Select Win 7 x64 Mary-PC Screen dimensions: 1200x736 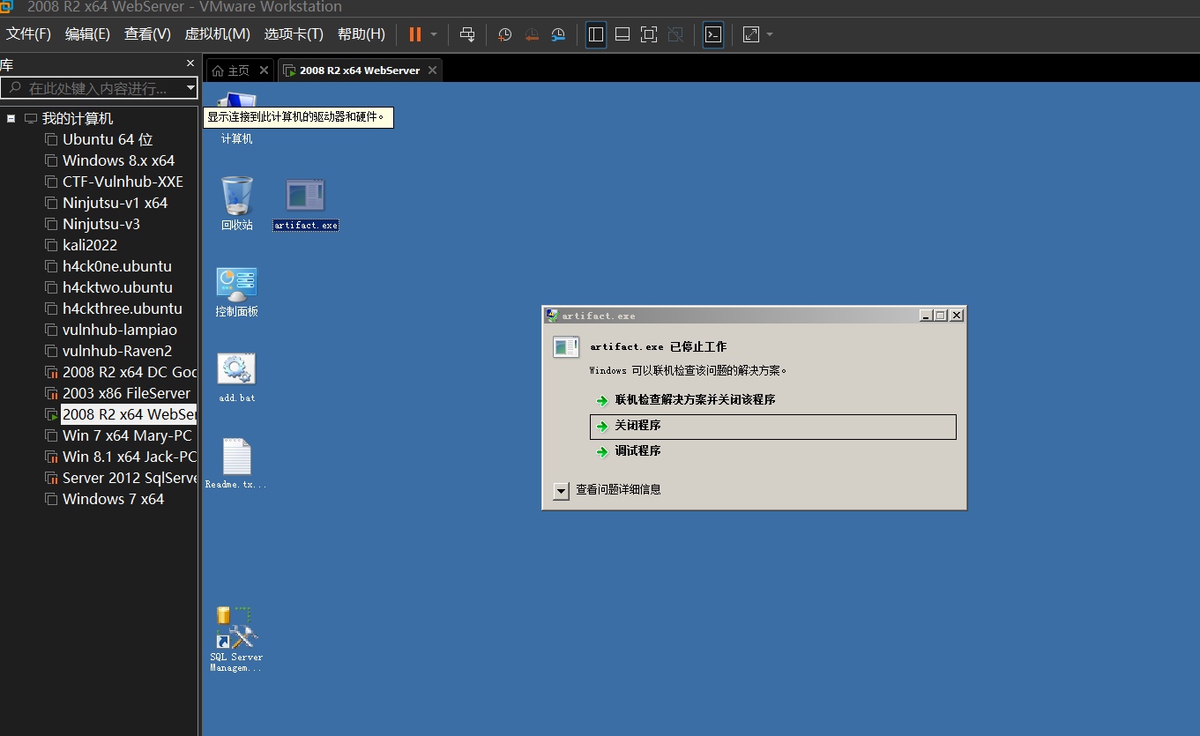[127, 435]
